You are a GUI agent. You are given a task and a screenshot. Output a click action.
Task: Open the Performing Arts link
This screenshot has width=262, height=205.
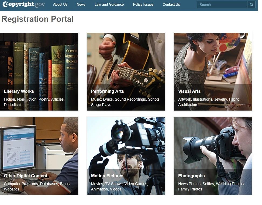(x=107, y=91)
